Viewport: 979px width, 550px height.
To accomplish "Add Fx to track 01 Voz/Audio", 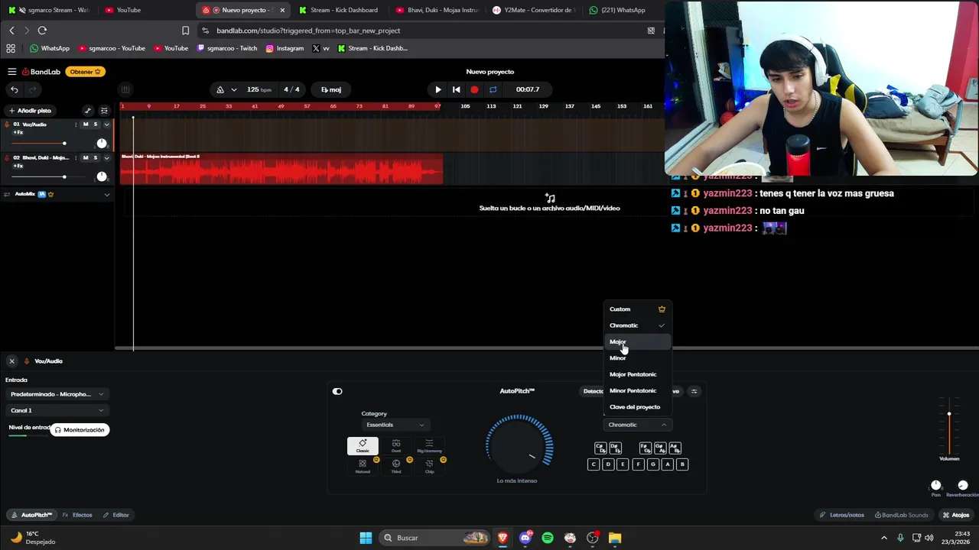I will coord(18,133).
